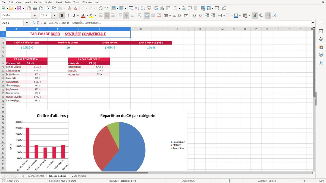
Task: Toggle Italic formatting
Action: (x=68, y=16)
